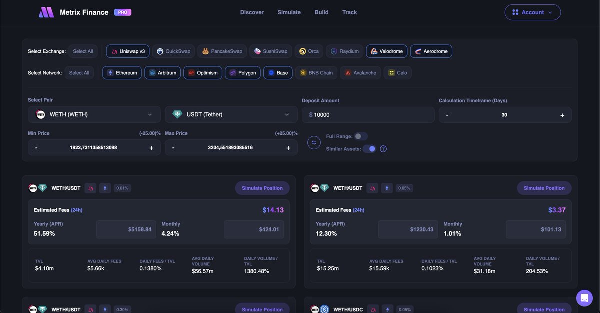Toggle the BNB Chain network filter
Screen dimensions: 600x313
[316, 73]
